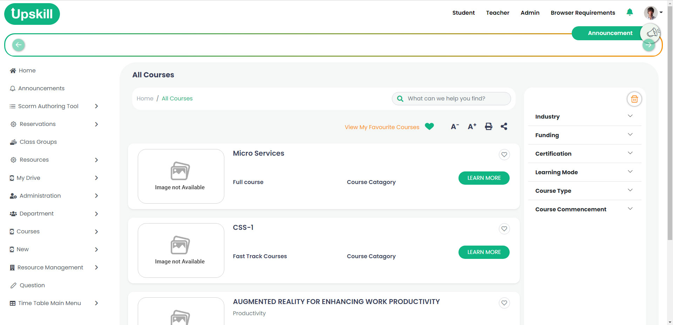Click the course search input field
This screenshot has width=673, height=325.
click(451, 99)
